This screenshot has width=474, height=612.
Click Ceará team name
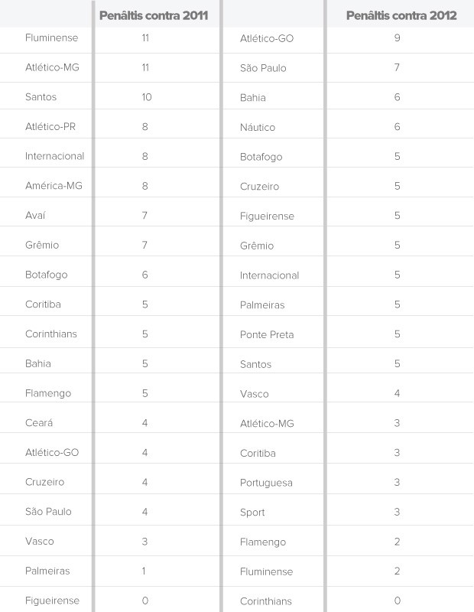(39, 423)
